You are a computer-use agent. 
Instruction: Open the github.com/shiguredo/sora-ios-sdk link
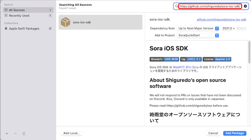pyautogui.click(x=221, y=19)
